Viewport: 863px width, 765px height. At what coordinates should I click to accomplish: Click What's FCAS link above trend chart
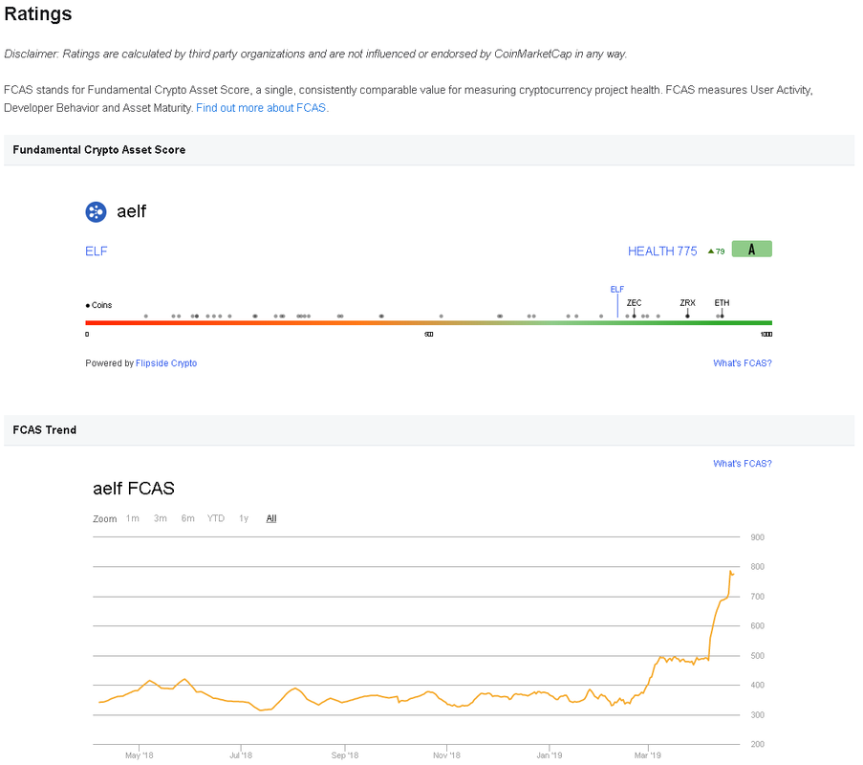point(743,464)
